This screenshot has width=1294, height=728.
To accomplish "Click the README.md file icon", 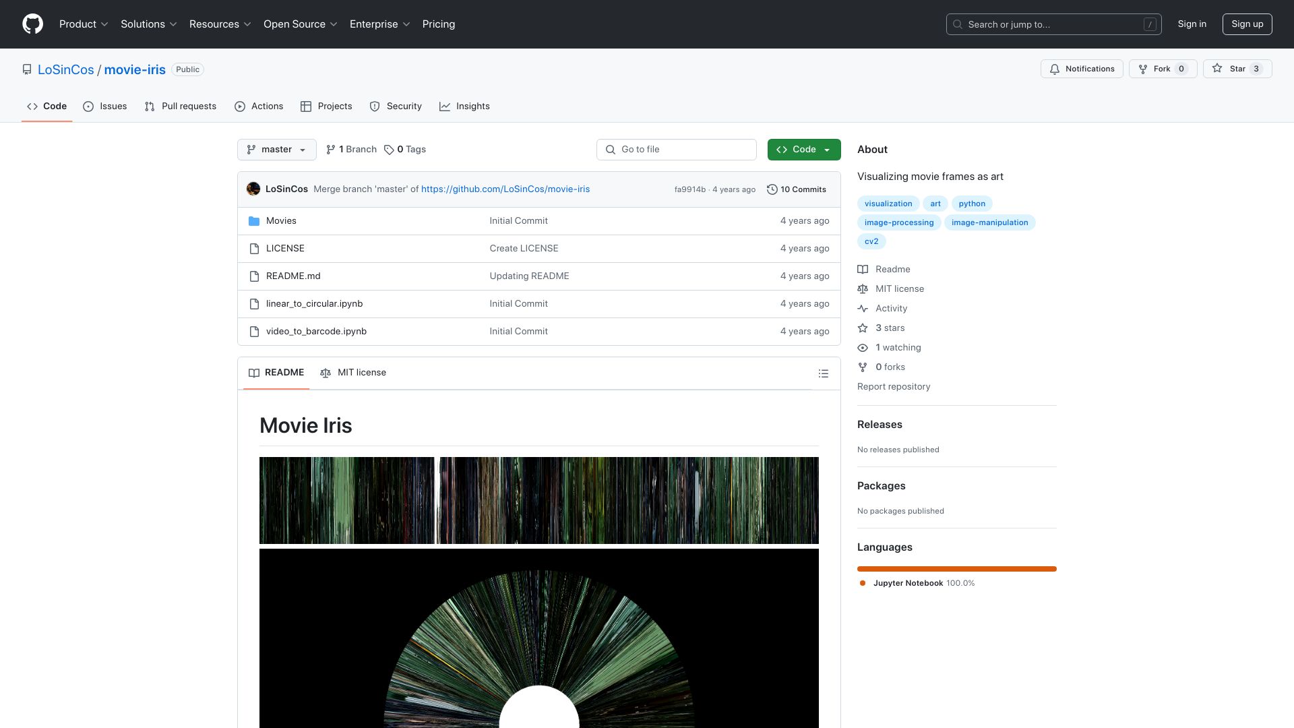I will click(254, 276).
